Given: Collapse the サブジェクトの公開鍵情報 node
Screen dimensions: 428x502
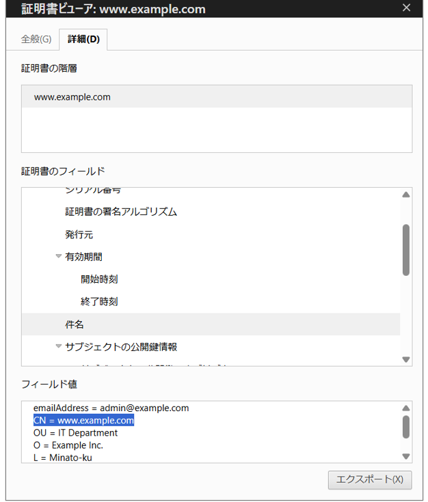Looking at the screenshot, I should click(x=58, y=346).
